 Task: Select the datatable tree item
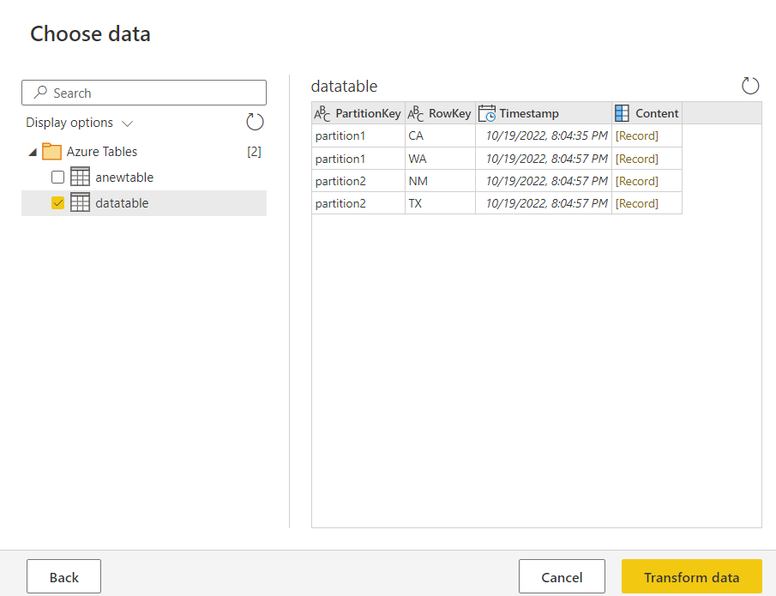[122, 203]
